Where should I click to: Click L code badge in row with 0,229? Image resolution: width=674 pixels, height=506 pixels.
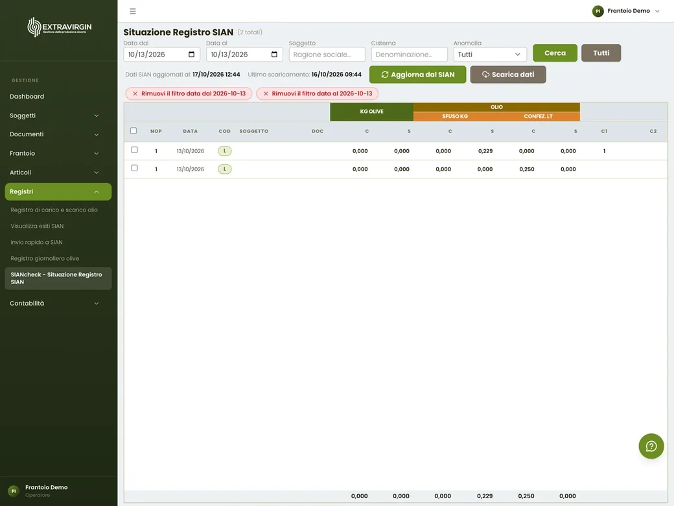(225, 151)
